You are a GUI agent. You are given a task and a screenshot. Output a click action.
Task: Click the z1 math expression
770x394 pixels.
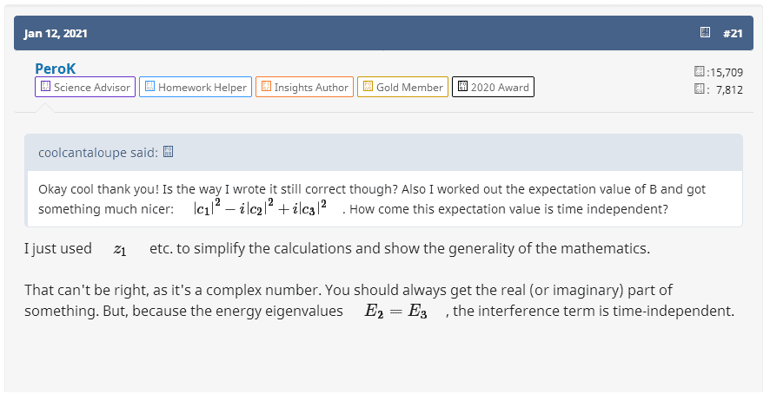coord(120,249)
